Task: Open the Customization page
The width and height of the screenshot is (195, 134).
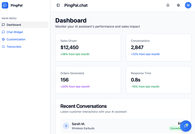Action: pos(24,39)
